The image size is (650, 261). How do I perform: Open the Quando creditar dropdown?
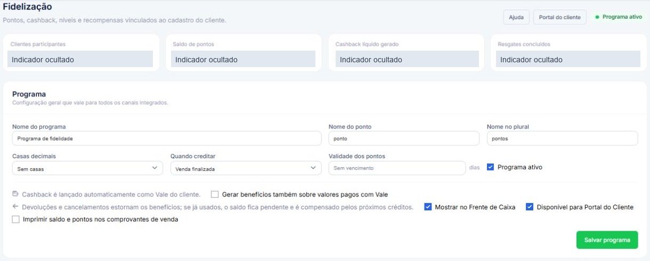coord(246,168)
